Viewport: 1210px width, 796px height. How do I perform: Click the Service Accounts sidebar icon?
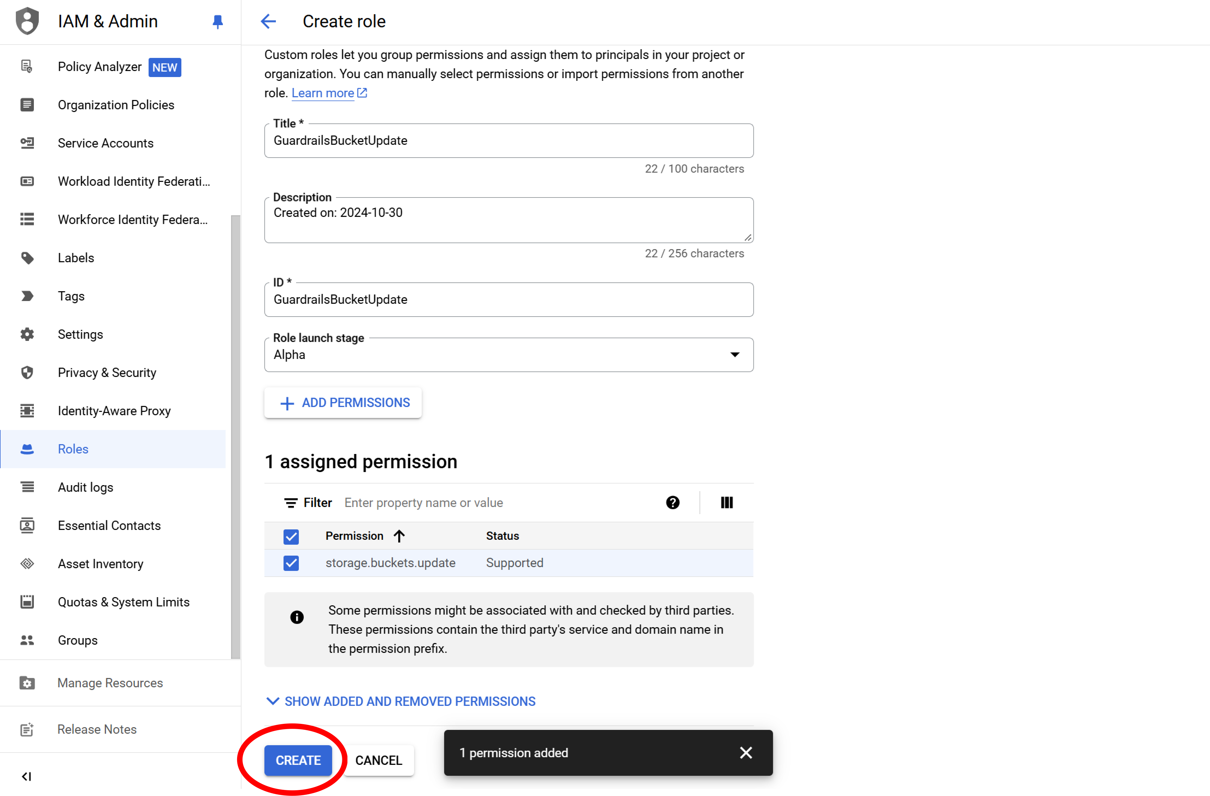pos(27,143)
